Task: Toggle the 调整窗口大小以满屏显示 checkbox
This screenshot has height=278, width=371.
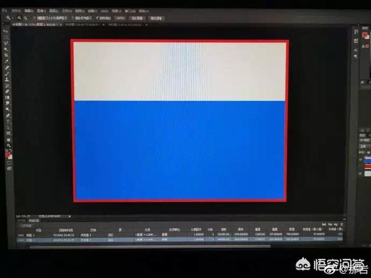Action: tap(34, 18)
